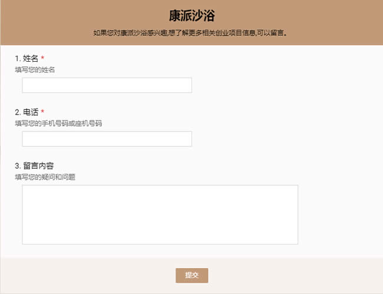383x294 pixels.
Task: Click the '1. 姓名' field label
Action: point(27,59)
